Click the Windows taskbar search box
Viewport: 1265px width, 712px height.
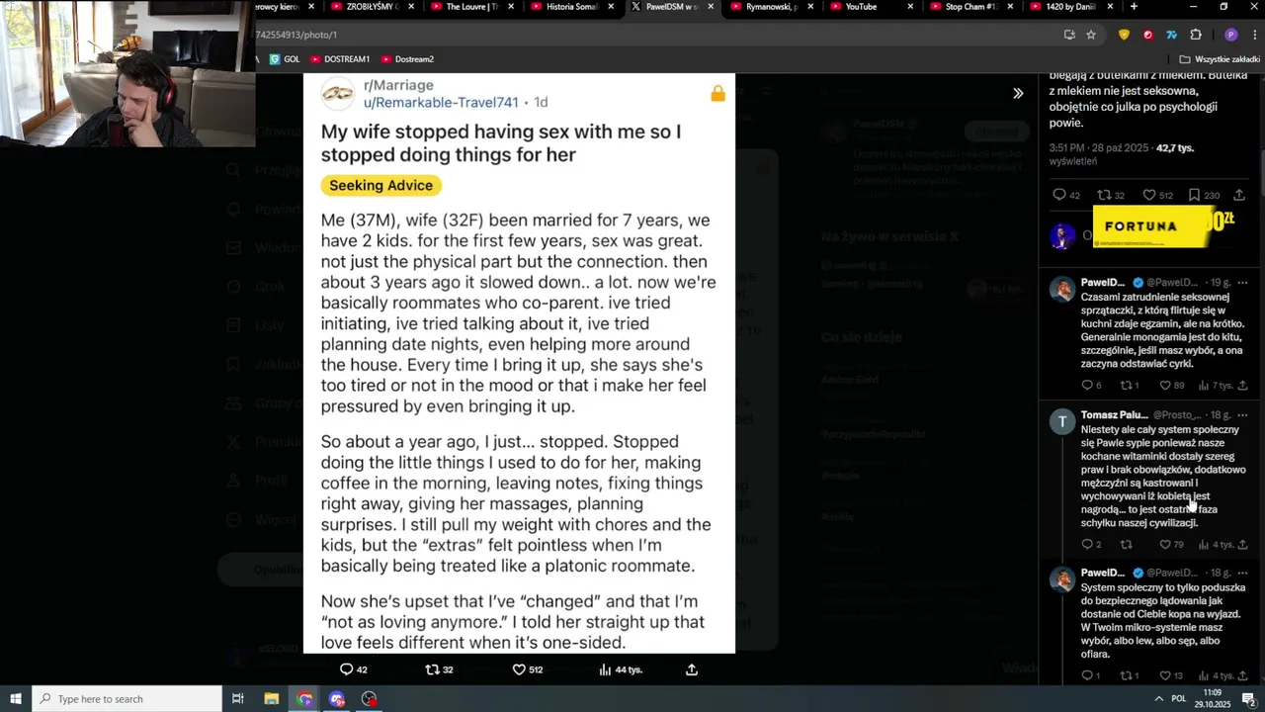tap(126, 699)
